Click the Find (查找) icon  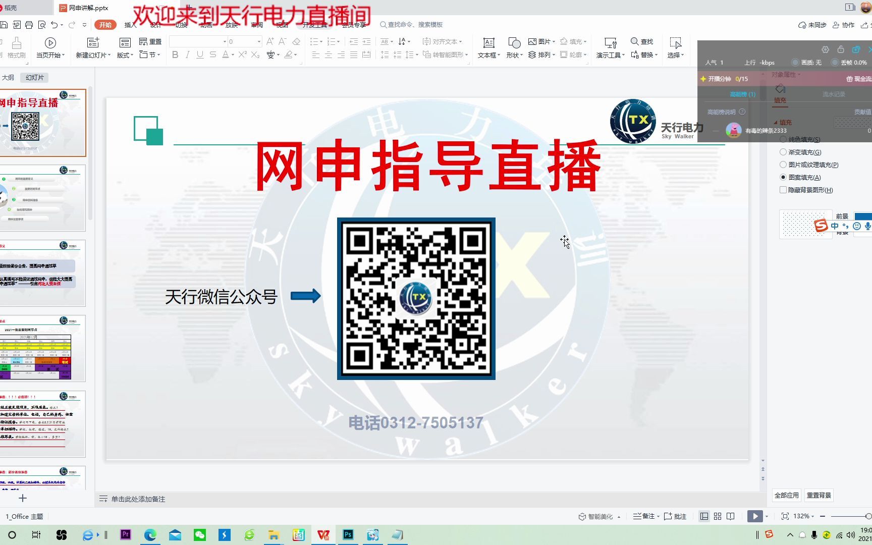pyautogui.click(x=642, y=41)
